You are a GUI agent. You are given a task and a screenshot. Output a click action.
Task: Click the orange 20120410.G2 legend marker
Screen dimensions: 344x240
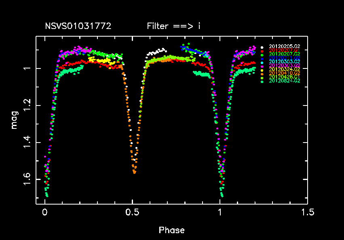[262, 73]
